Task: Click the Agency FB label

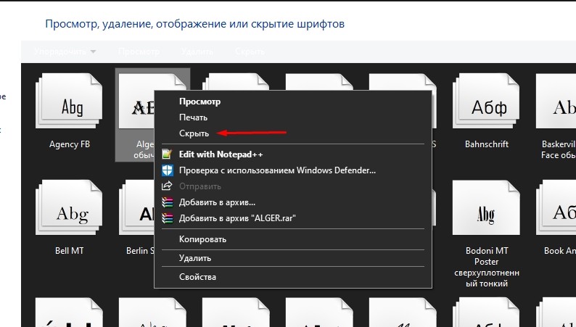Action: [x=70, y=144]
